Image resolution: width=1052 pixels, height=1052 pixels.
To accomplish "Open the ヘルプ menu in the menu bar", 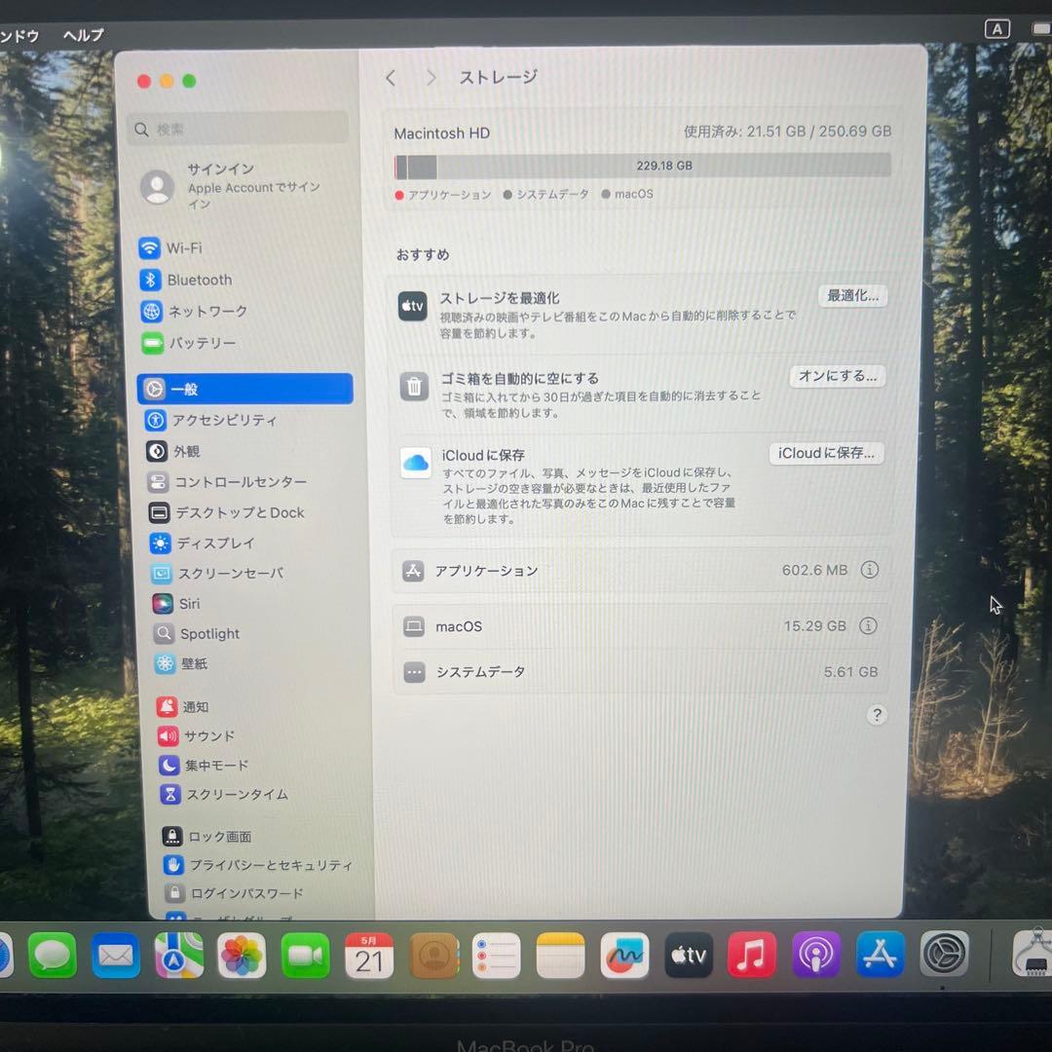I will click(x=82, y=35).
